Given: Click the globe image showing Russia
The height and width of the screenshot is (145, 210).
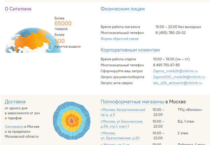Looking at the screenshot, I should [33, 40].
